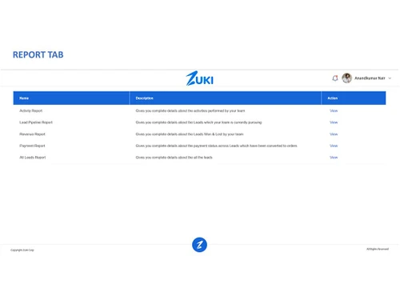This screenshot has height=300, width=400.
Task: Click the REPORT TAB heading
Action: point(38,54)
